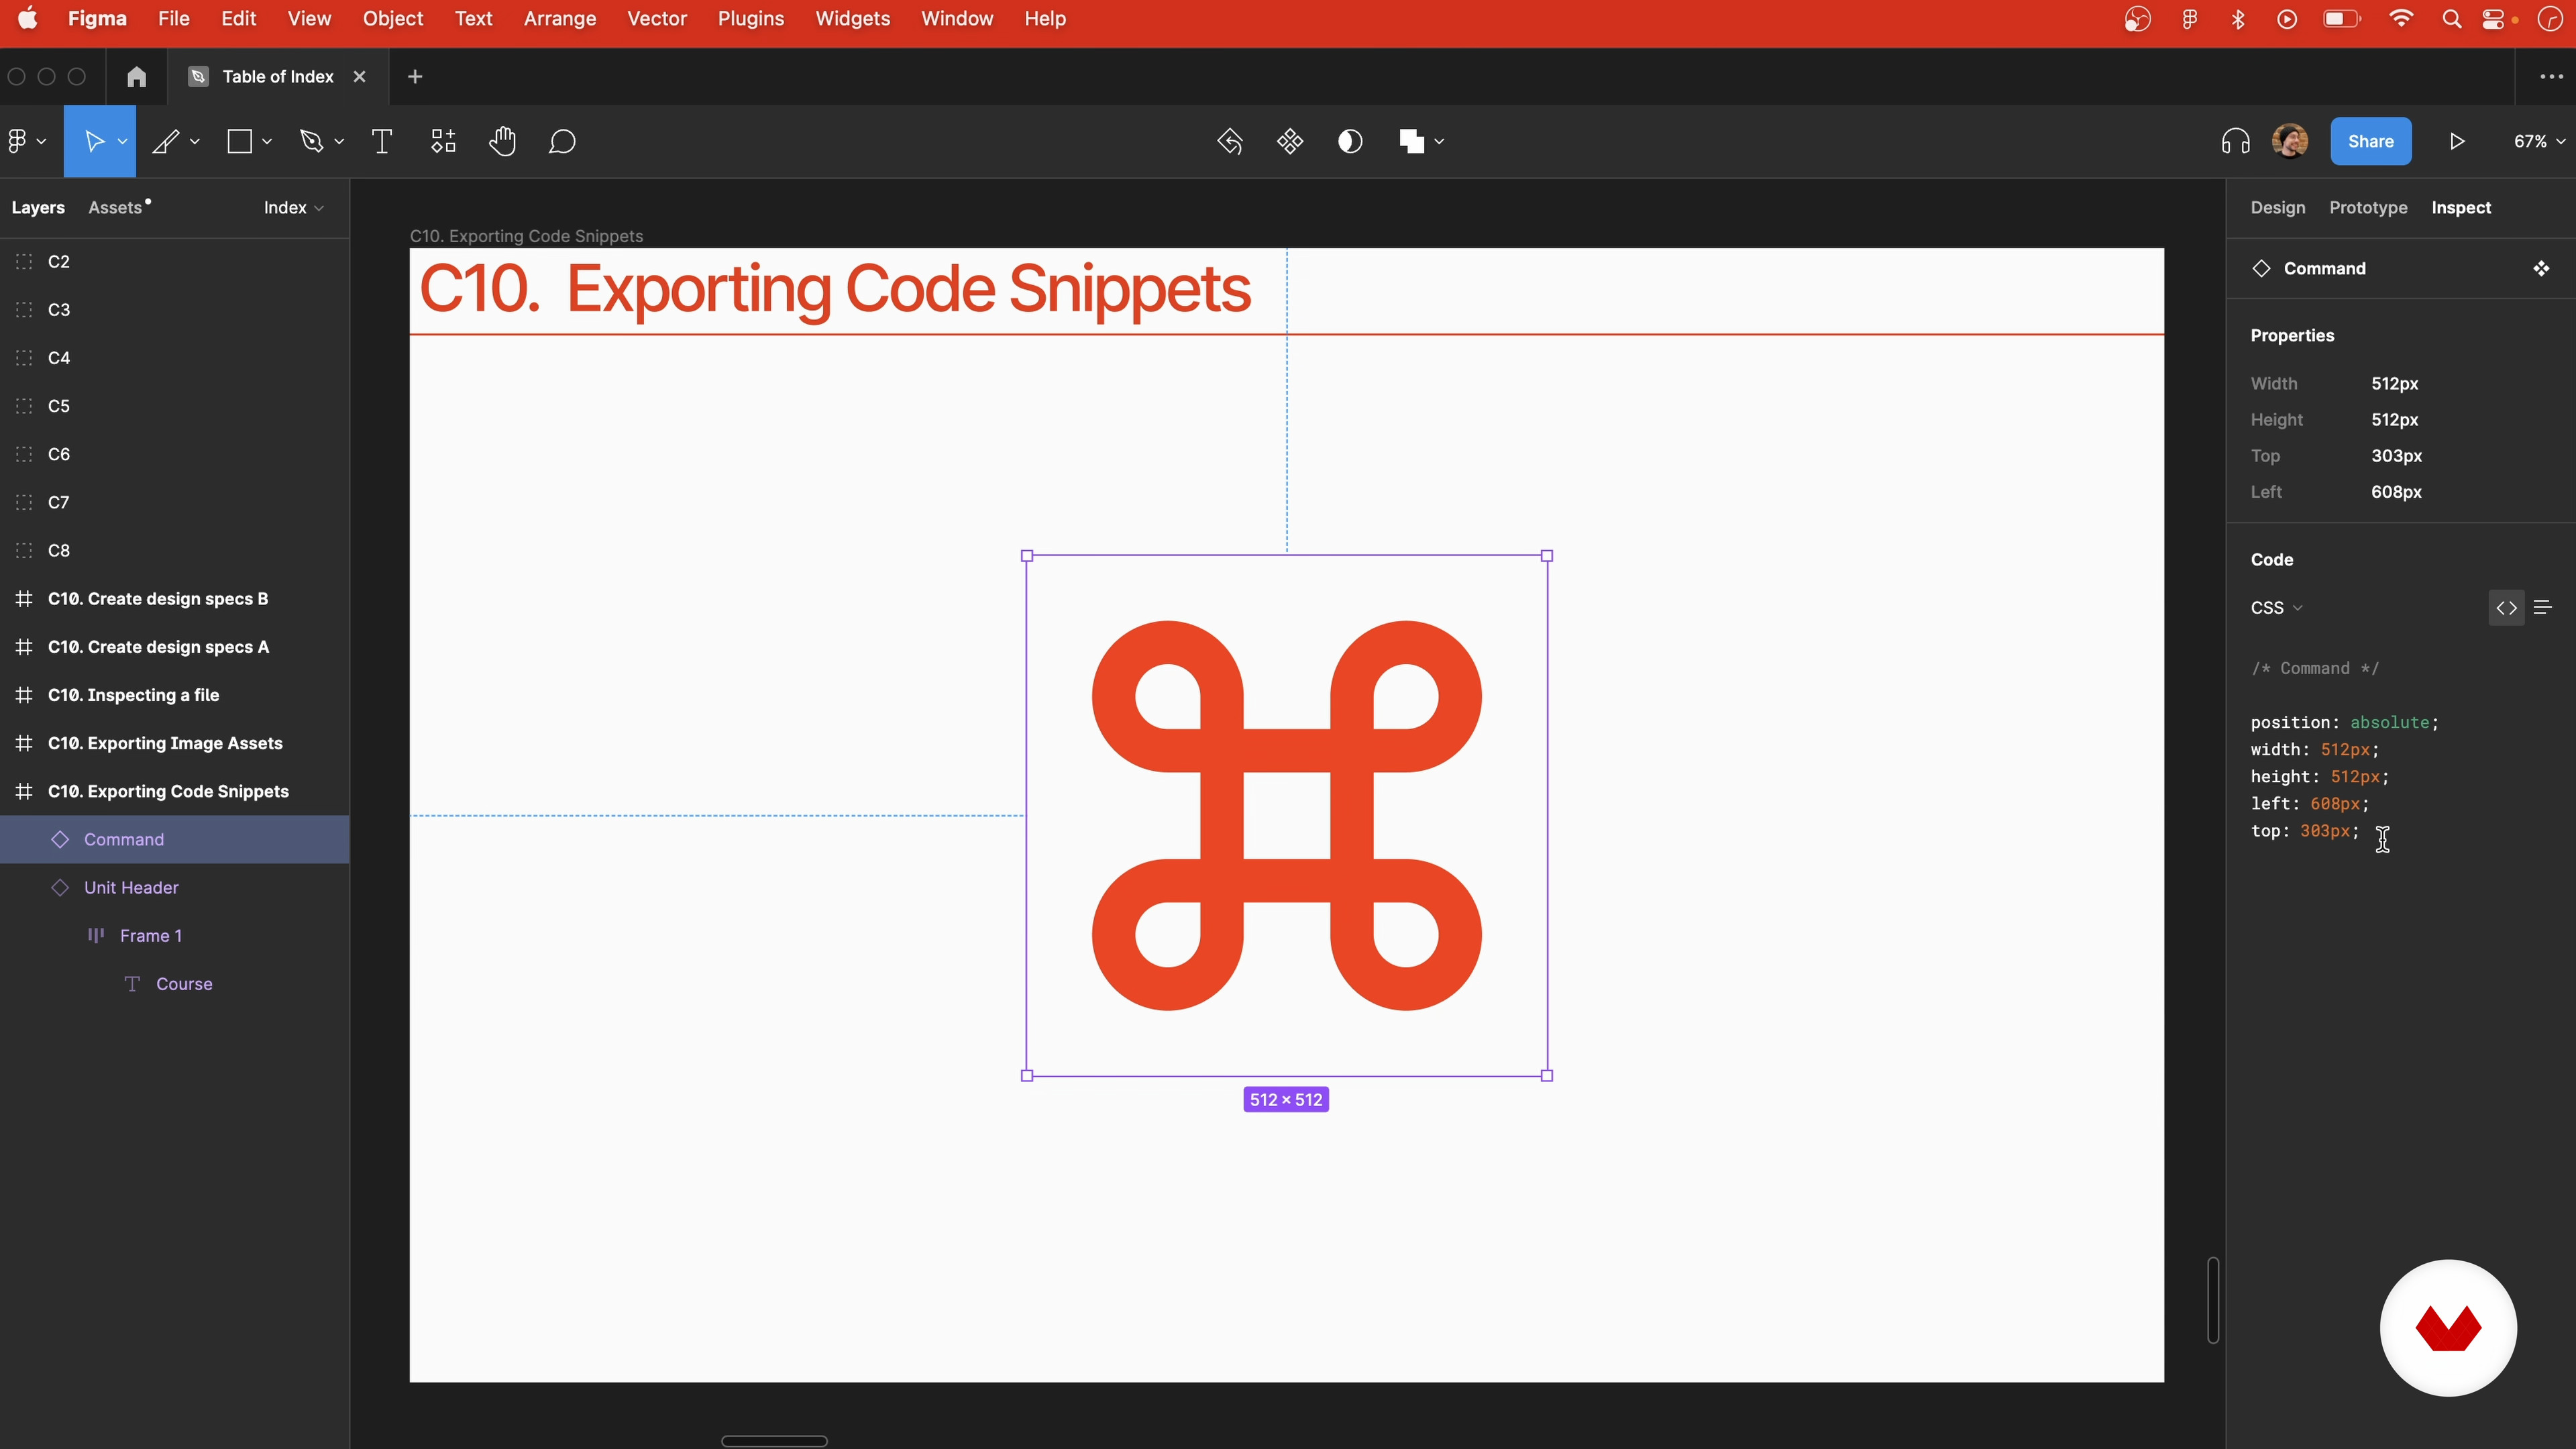This screenshot has width=2576, height=1449.
Task: Click the horizontal canvas scrollbar
Action: (774, 1441)
